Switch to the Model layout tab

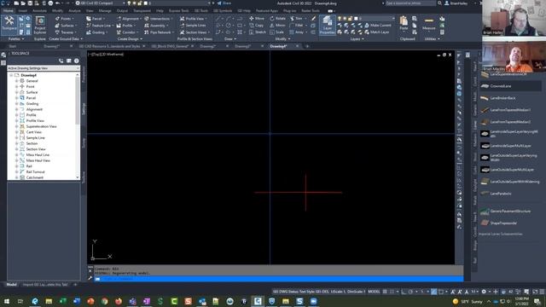11,285
